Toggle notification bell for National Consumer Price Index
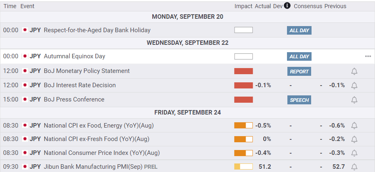 355,153
